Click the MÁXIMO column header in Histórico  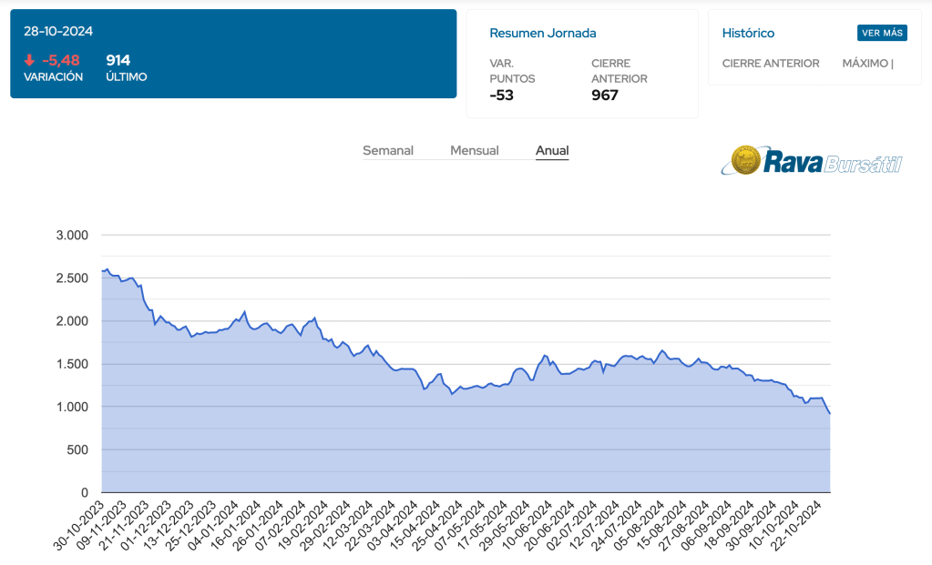(x=867, y=64)
